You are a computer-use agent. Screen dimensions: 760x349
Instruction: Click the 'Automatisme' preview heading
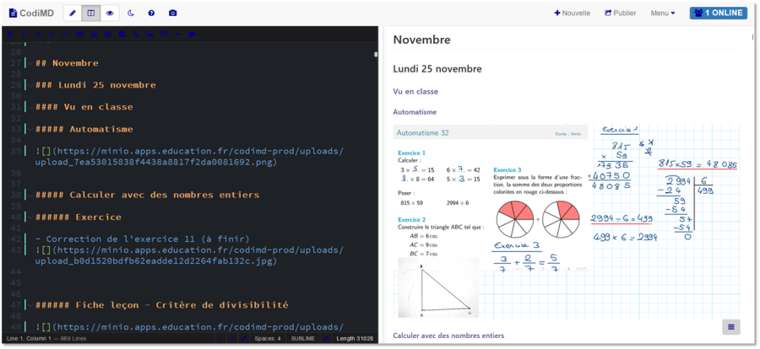pyautogui.click(x=415, y=112)
